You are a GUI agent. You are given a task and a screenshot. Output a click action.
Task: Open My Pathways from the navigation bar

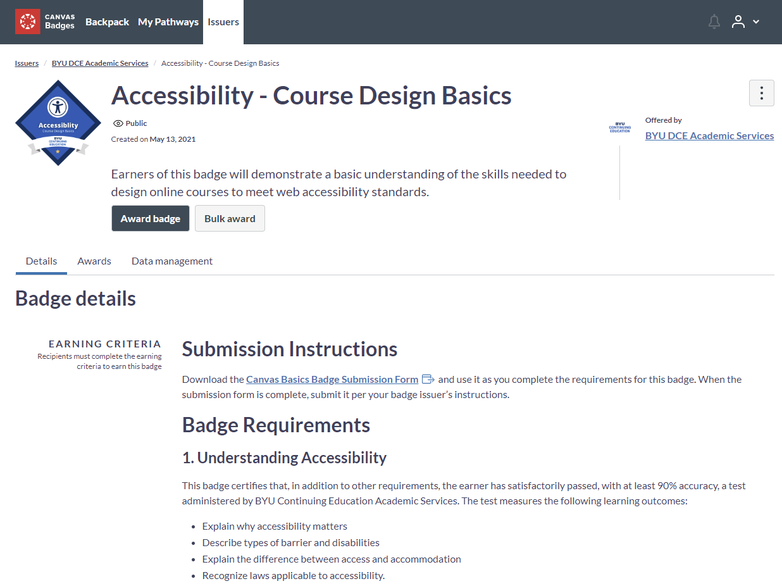(x=168, y=22)
